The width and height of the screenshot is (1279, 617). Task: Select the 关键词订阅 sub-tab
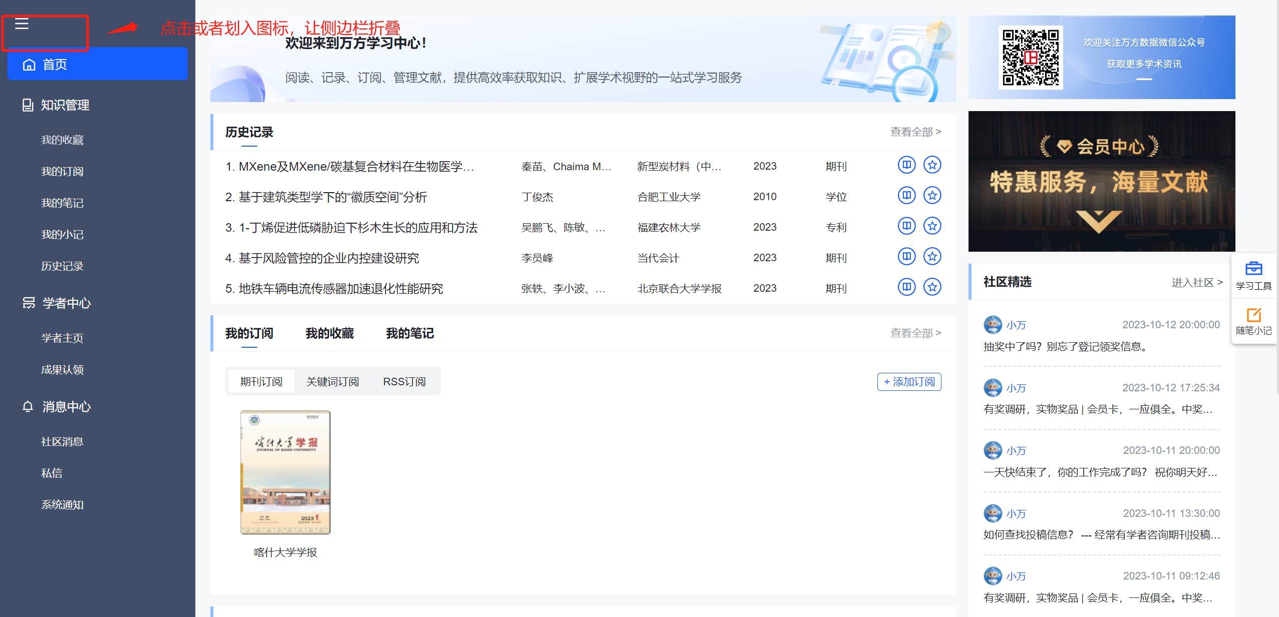(333, 382)
